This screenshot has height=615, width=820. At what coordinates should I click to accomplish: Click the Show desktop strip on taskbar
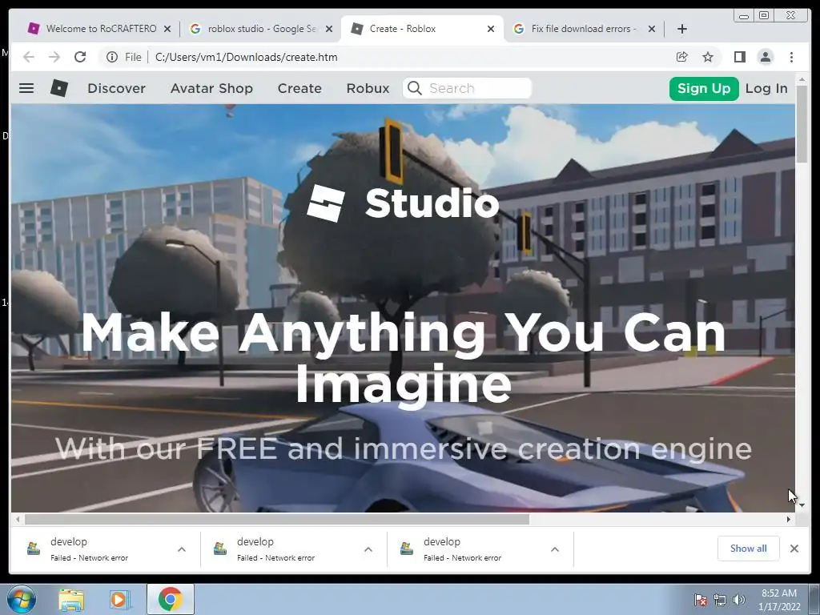point(814,599)
